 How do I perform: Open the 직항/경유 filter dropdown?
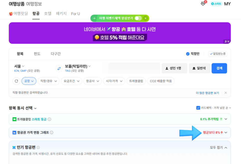click(x=49, y=81)
